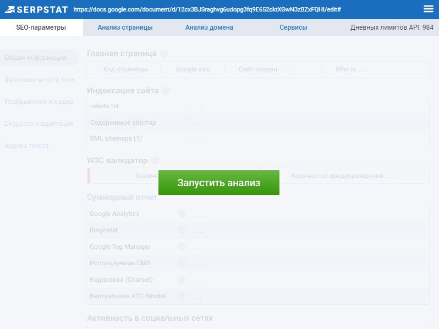
Task: Open Заголовки и мета тэги section
Action: [x=39, y=80]
